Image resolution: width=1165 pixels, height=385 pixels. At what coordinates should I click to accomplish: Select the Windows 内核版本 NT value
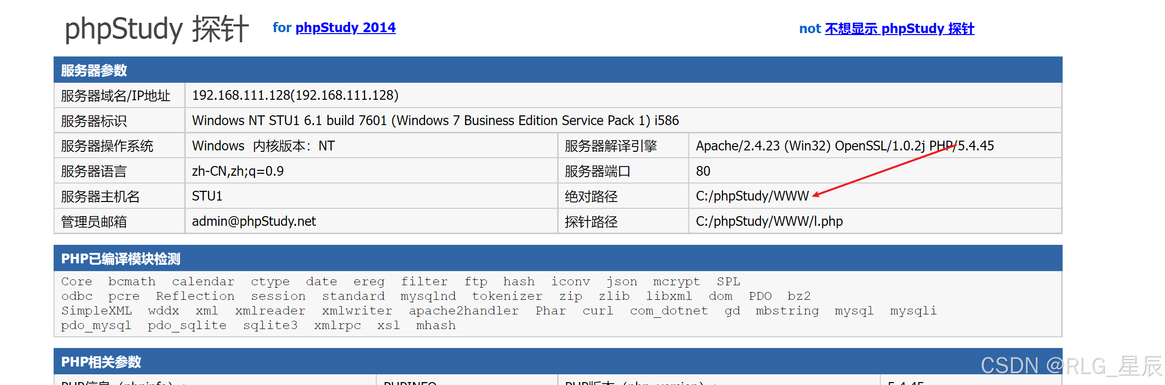263,146
